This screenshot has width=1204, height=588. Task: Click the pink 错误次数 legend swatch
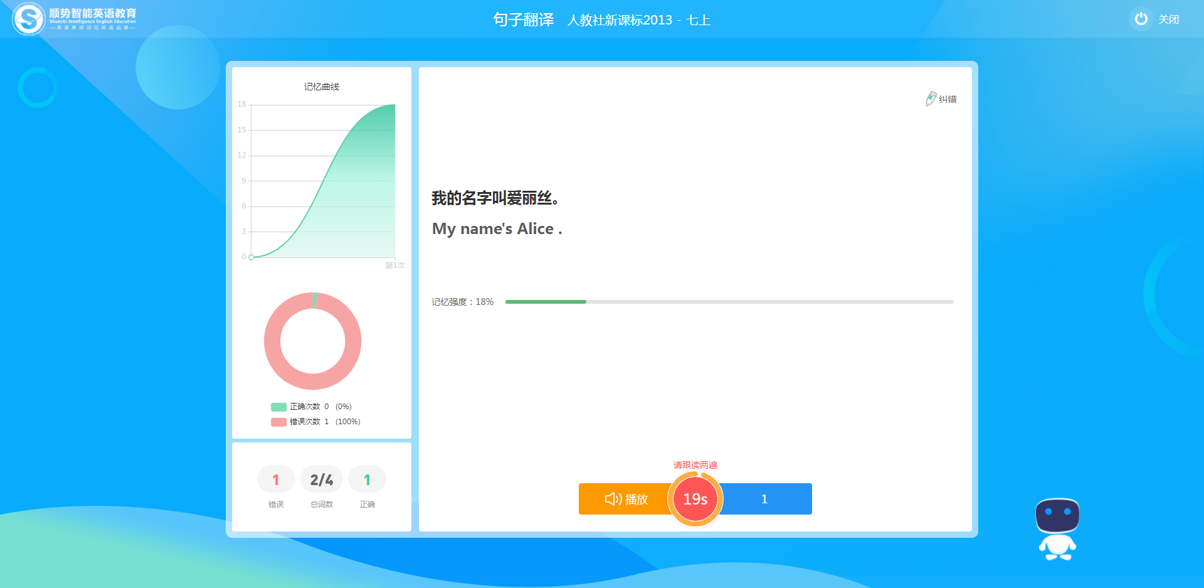(278, 422)
